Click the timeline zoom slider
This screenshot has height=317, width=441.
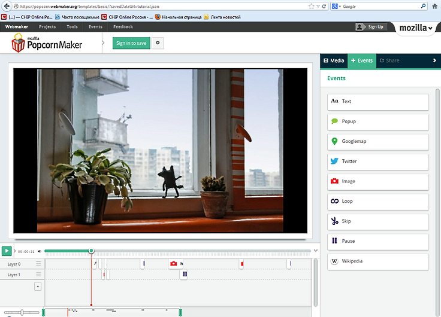tap(22, 312)
